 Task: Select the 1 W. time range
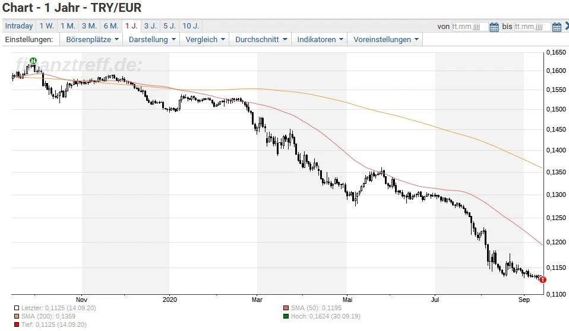pyautogui.click(x=47, y=26)
